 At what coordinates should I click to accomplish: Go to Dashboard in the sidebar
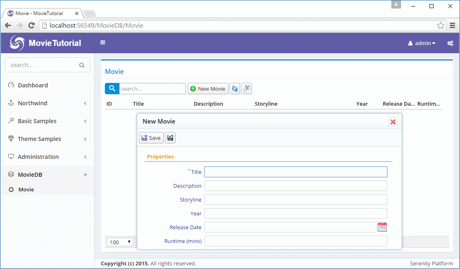(x=33, y=85)
